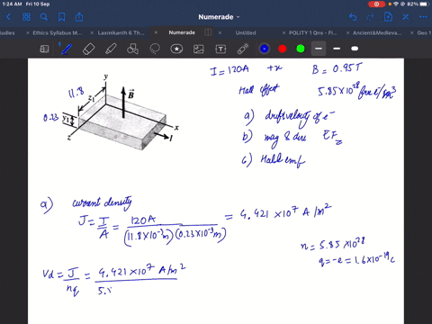This screenshot has height=324, width=432.
Task: Select the Pen tool
Action: tap(67, 49)
